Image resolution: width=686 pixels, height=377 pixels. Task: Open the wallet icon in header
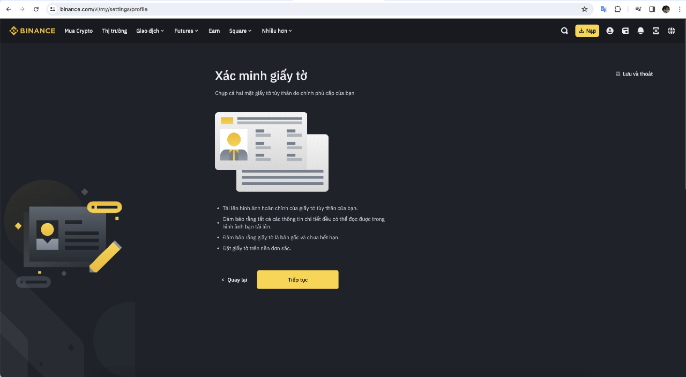[625, 31]
